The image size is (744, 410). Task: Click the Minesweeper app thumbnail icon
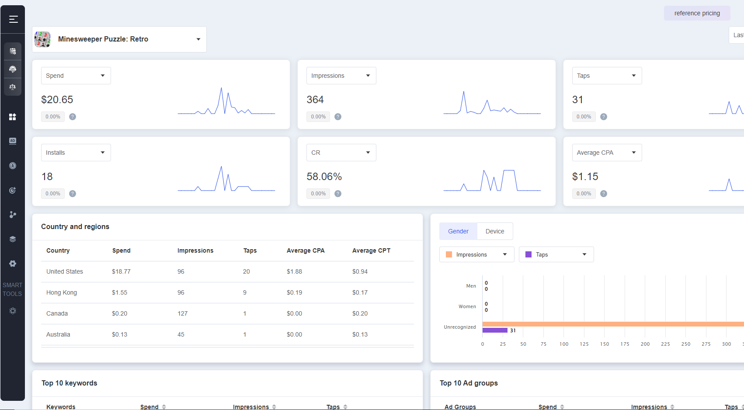tap(42, 39)
